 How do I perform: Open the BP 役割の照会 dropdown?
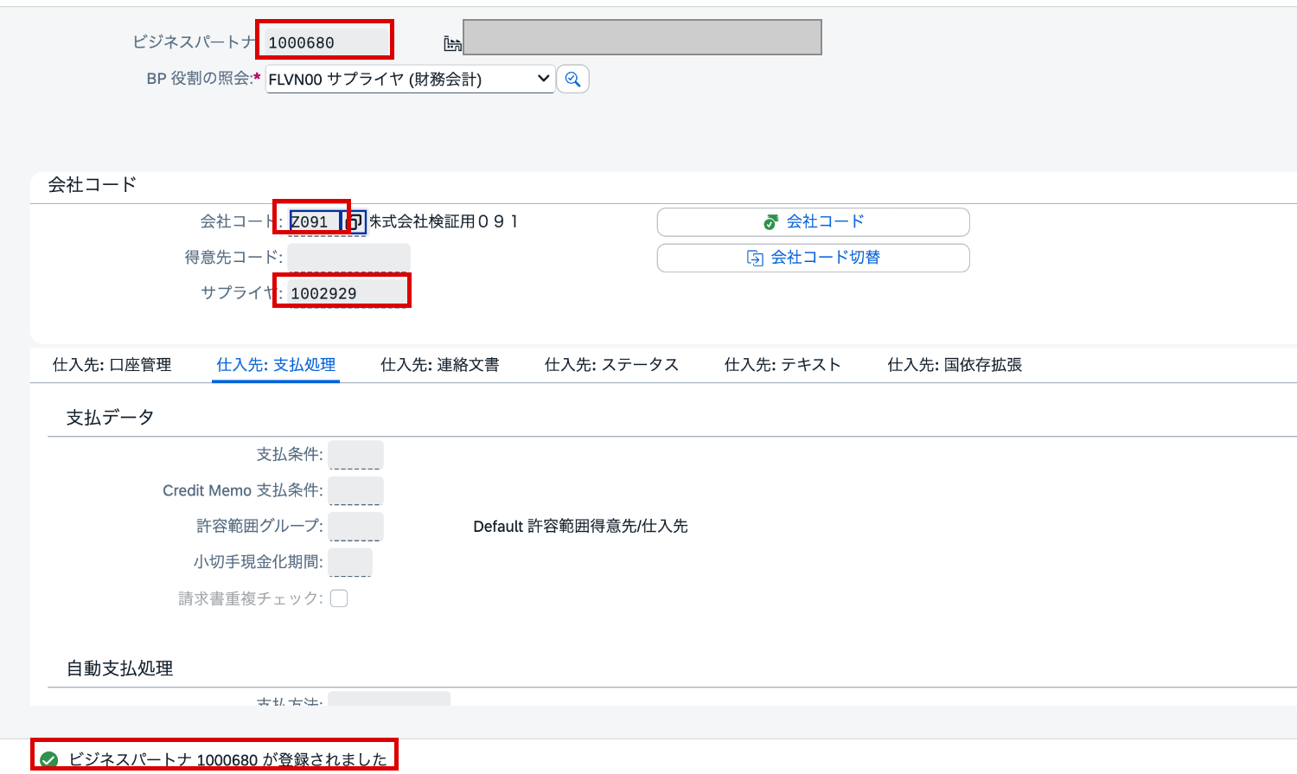[x=410, y=79]
